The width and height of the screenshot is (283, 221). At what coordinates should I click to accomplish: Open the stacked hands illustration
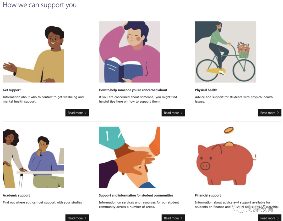coord(130,157)
